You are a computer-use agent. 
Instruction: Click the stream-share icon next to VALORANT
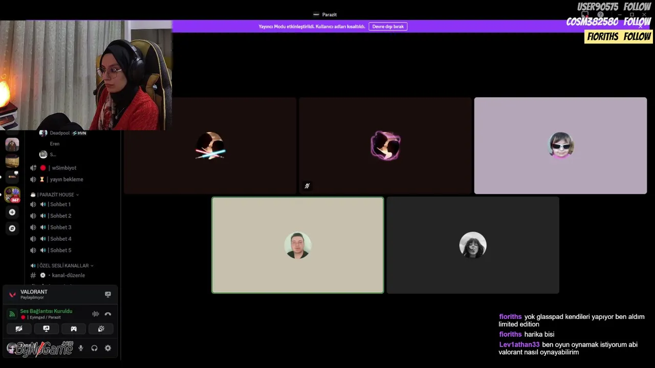click(x=108, y=294)
